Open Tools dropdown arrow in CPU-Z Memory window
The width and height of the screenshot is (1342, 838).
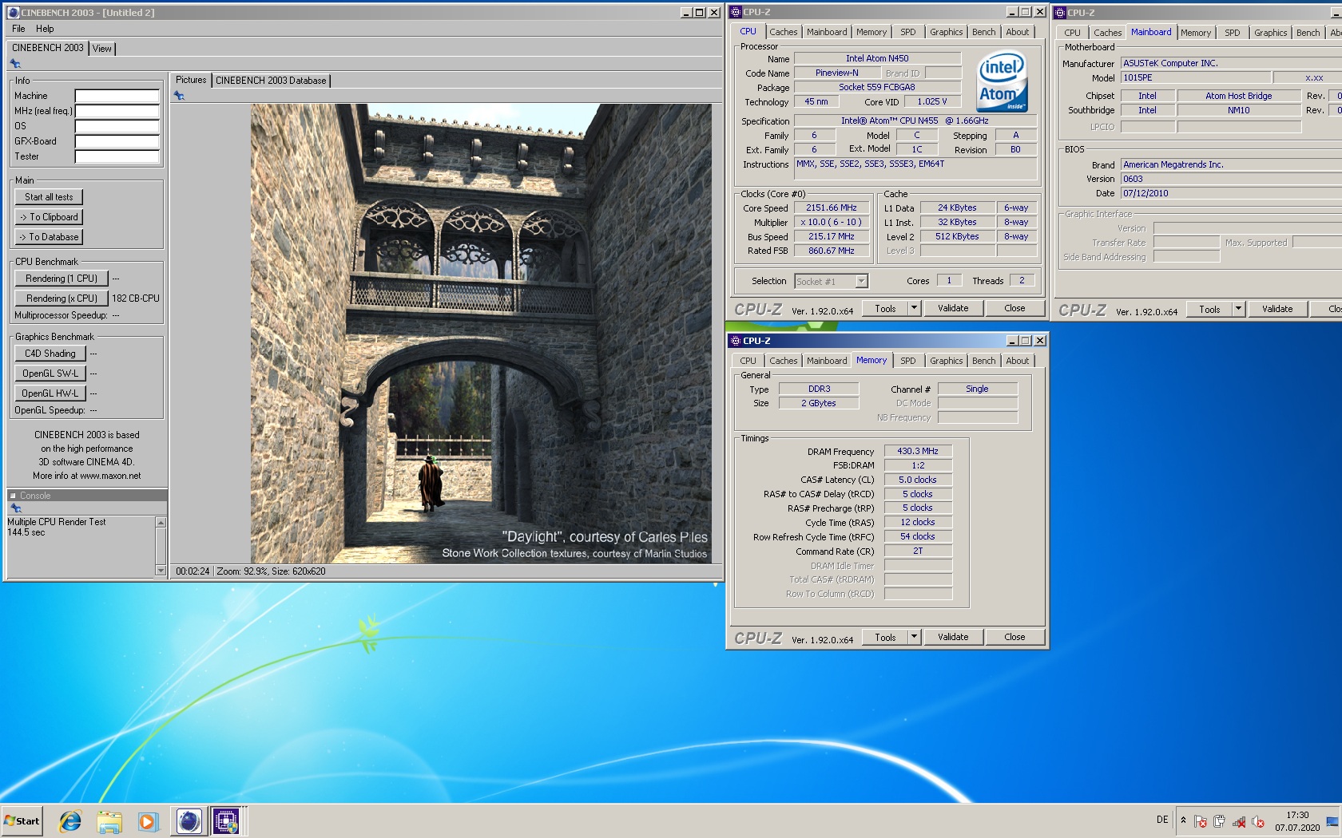point(915,637)
